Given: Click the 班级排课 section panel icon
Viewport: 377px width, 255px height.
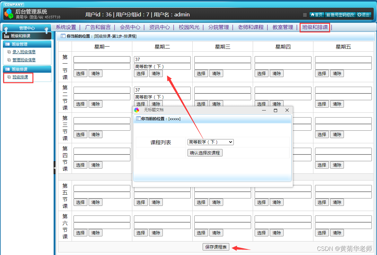Looking at the screenshot, I should pyautogui.click(x=7, y=69).
